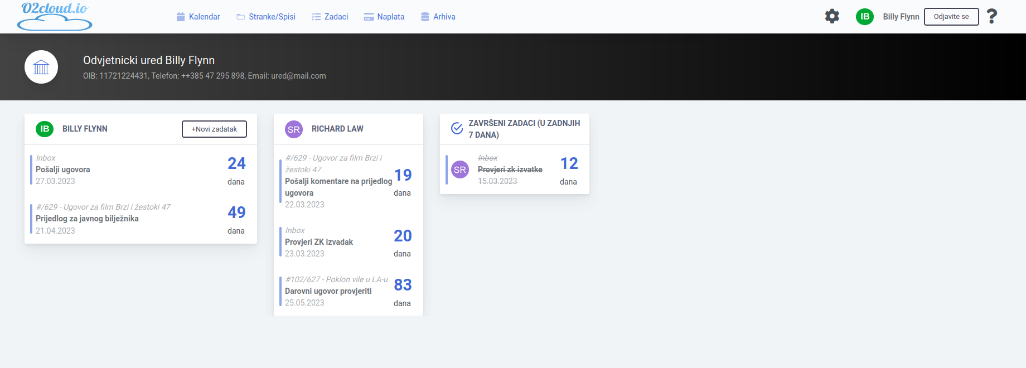This screenshot has height=368, width=1026.
Task: Click the O2cloud.io logo
Action: click(55, 16)
